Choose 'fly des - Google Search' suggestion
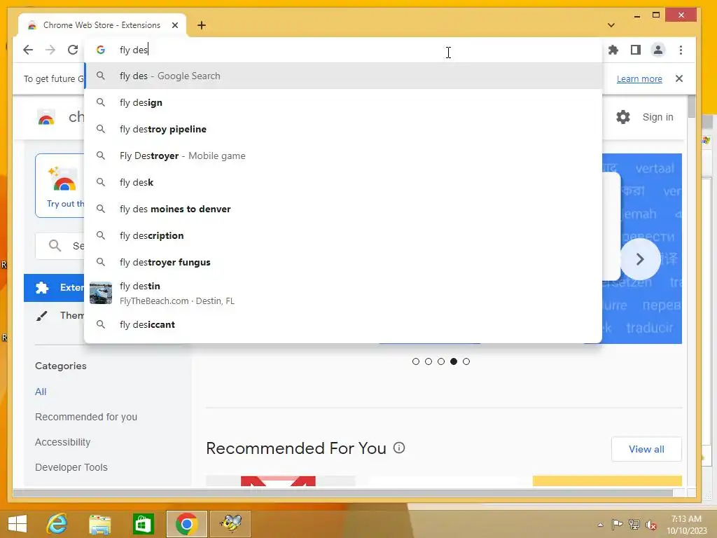The width and height of the screenshot is (717, 538). [343, 76]
